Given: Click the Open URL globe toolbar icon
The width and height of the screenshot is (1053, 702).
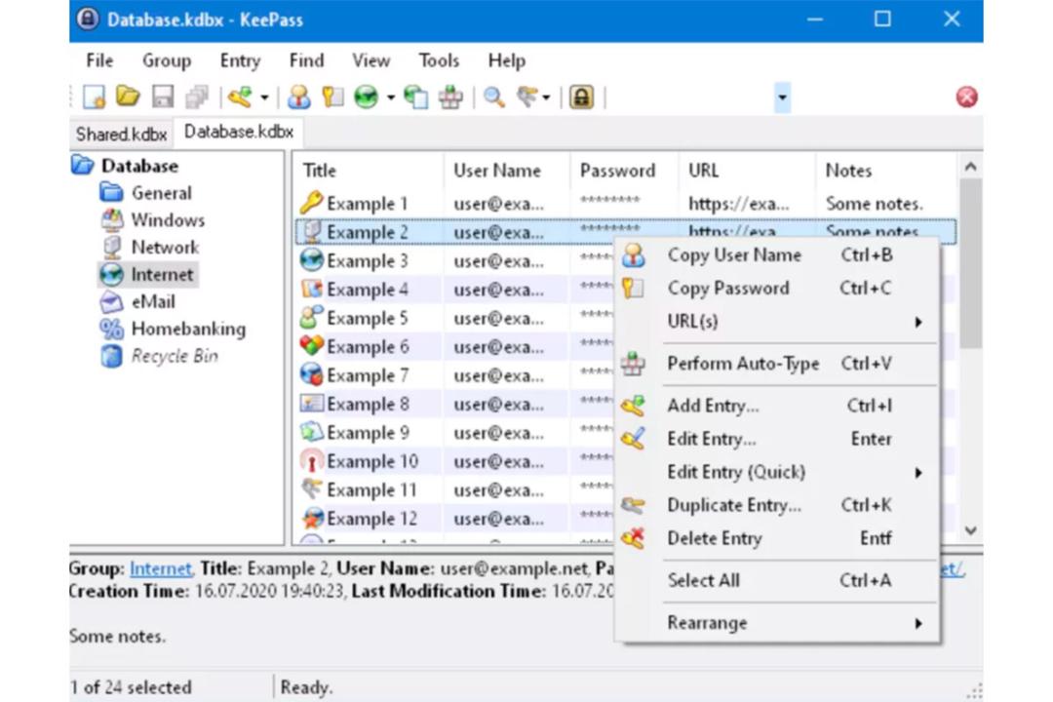Looking at the screenshot, I should [367, 97].
